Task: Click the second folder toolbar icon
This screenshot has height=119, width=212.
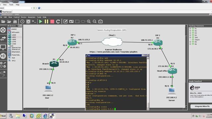Action: coord(9,21)
